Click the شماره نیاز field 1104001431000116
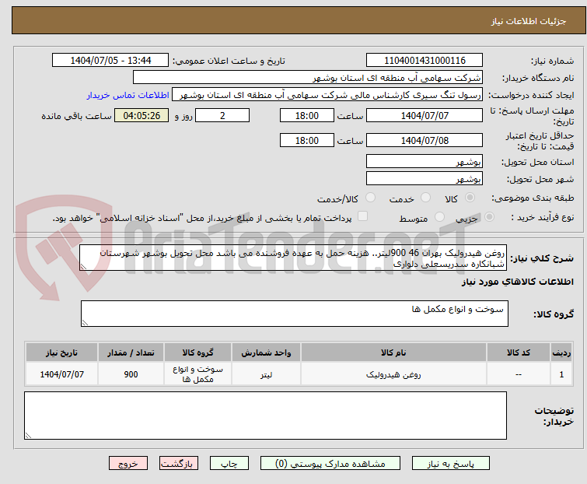 (425, 61)
